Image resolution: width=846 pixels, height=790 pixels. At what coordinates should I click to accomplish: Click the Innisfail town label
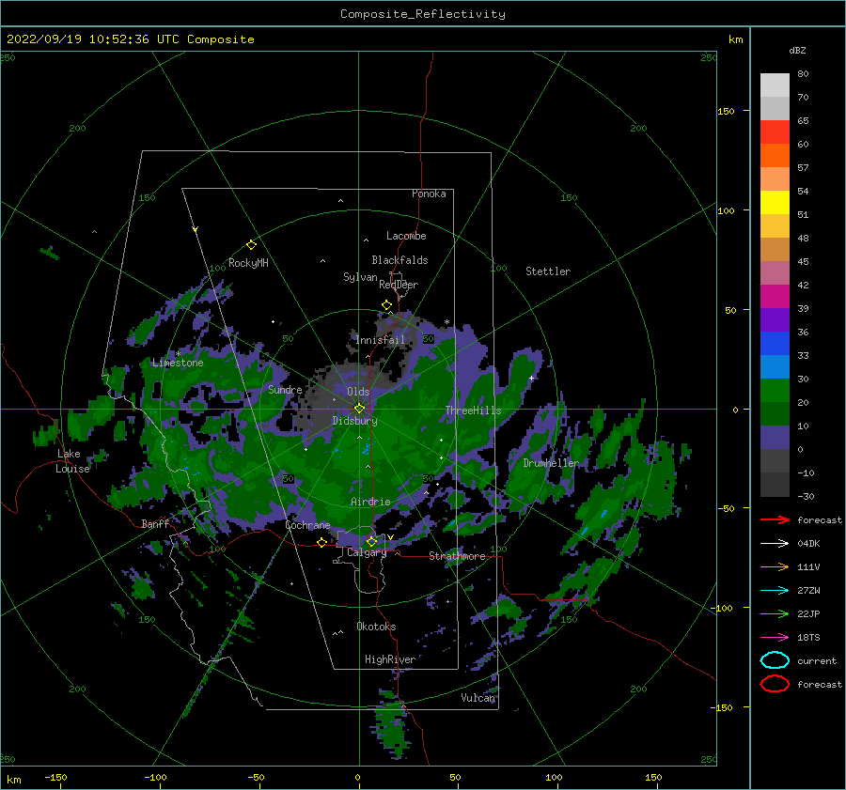click(380, 340)
